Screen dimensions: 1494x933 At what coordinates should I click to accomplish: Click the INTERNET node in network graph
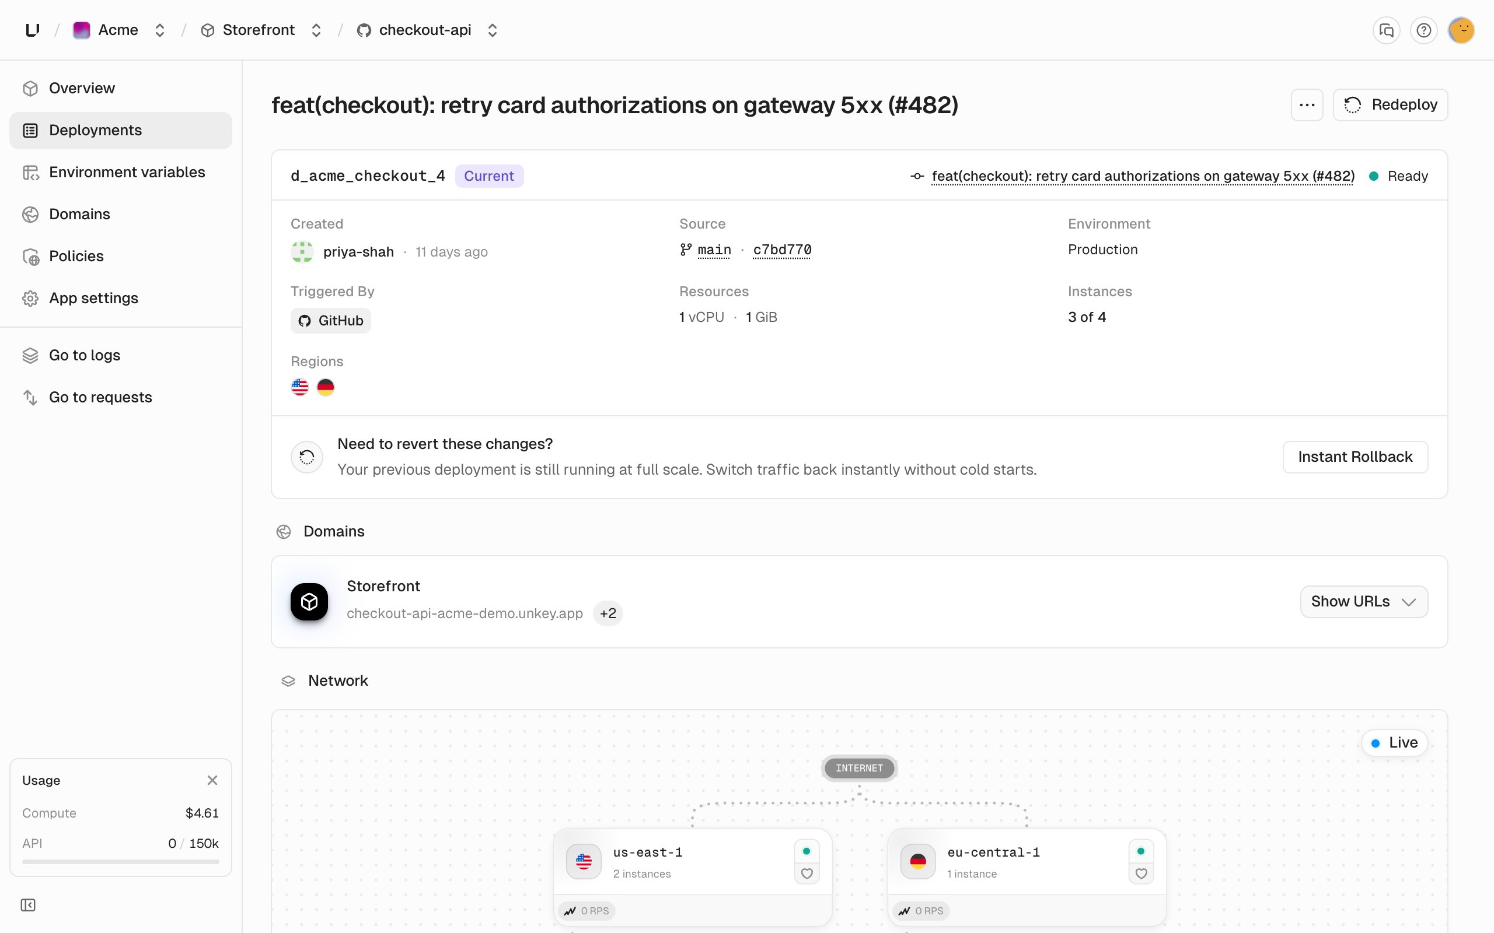point(860,768)
